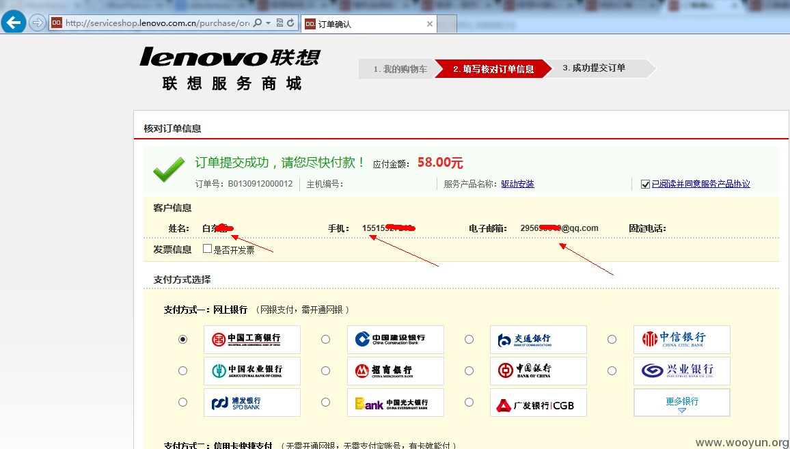Click the 广发银行 CGB bank logo
Viewport: 790px width, 449px height.
click(x=538, y=402)
